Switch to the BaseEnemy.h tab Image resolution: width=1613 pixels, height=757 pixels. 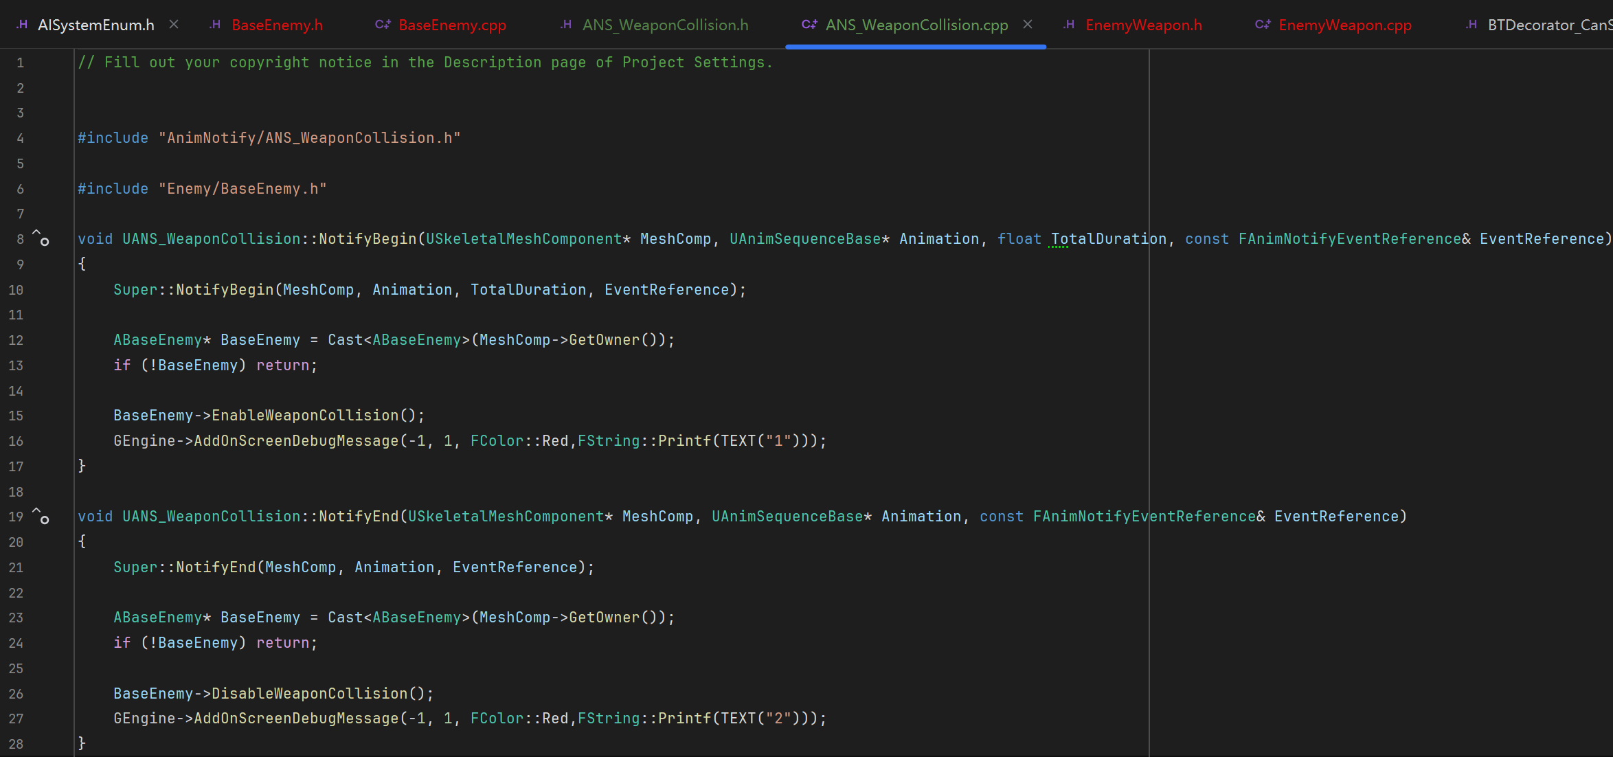pos(277,25)
